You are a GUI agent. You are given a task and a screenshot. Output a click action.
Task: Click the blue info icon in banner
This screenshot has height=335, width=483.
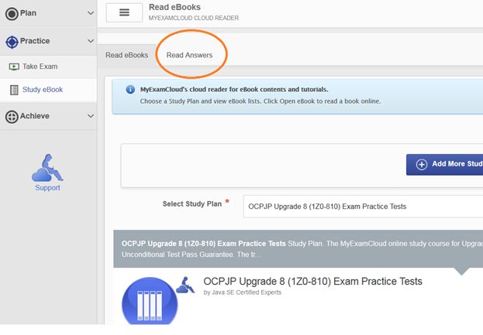(x=130, y=90)
